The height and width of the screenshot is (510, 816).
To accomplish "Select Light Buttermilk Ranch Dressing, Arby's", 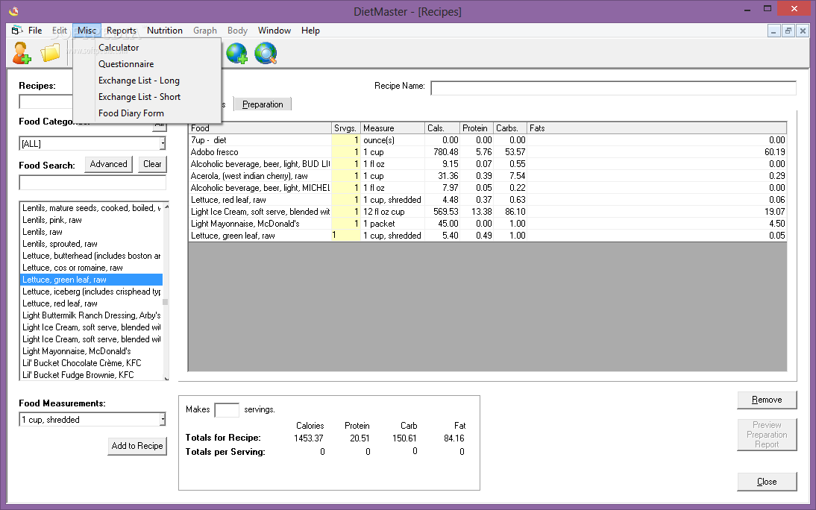I will tap(91, 316).
